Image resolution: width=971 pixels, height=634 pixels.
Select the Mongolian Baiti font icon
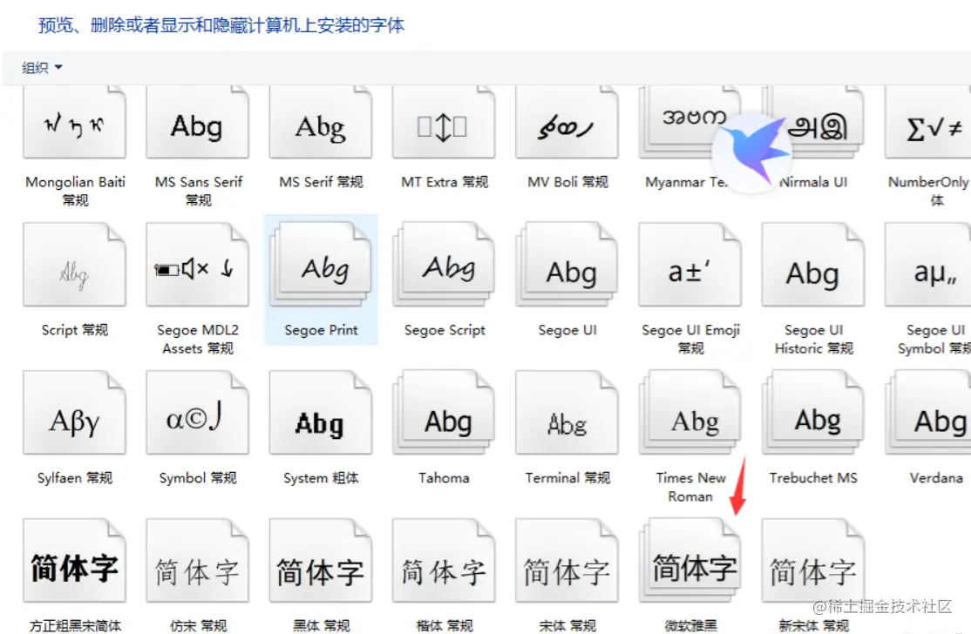[x=75, y=123]
